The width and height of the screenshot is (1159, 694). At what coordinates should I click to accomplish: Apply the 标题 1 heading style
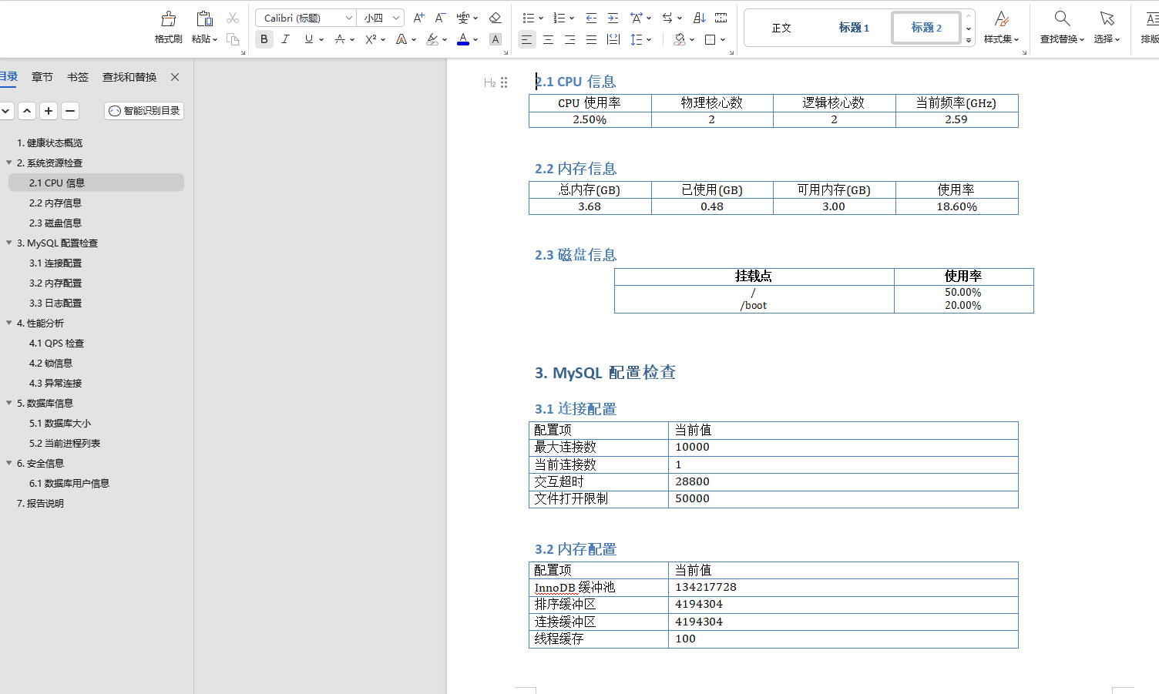tap(854, 28)
